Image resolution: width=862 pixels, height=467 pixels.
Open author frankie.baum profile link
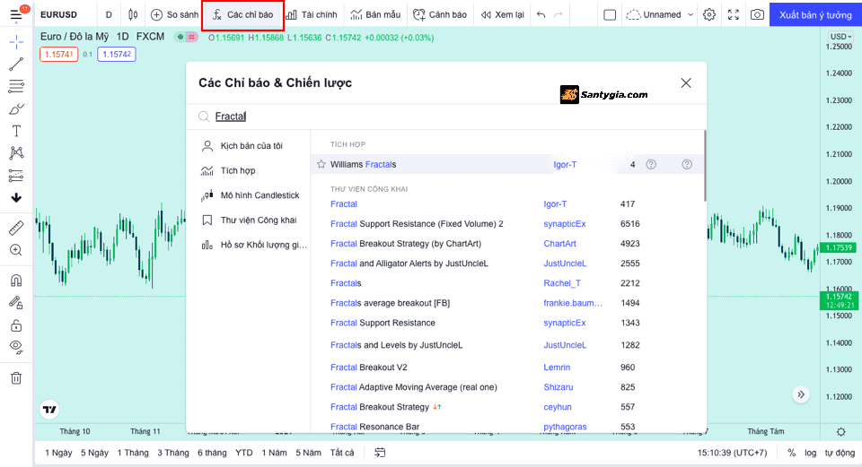click(573, 303)
